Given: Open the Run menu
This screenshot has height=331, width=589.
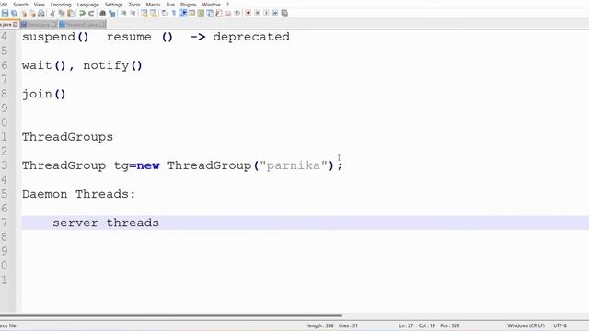Looking at the screenshot, I should (170, 5).
